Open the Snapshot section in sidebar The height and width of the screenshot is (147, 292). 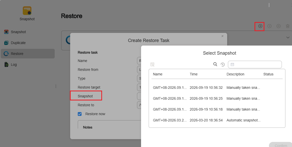coord(28,32)
